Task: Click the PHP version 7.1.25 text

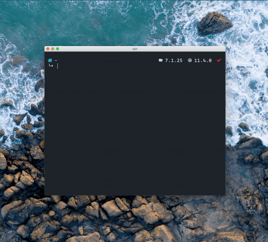Action: pos(174,61)
